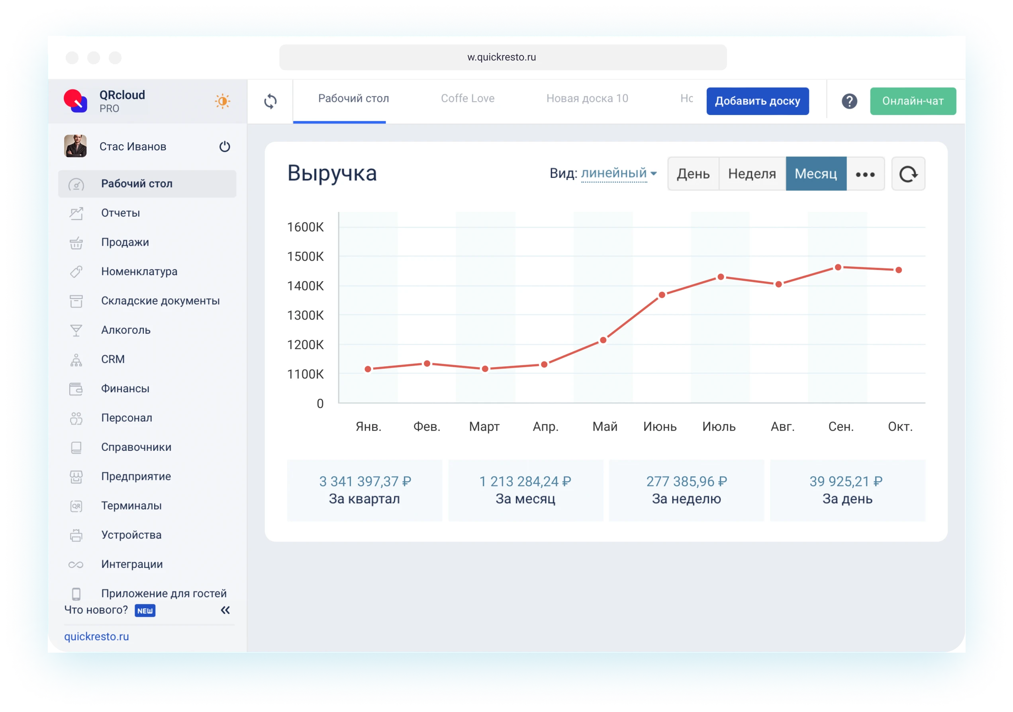
Task: Open the three dots period options
Action: click(x=865, y=174)
